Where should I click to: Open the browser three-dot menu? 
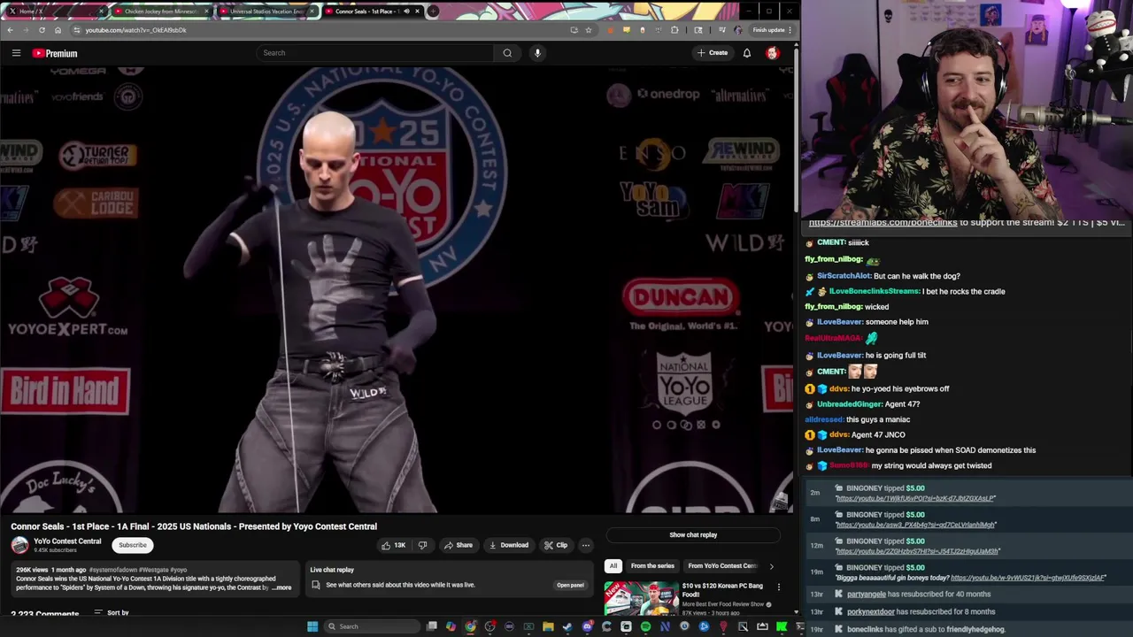[790, 30]
